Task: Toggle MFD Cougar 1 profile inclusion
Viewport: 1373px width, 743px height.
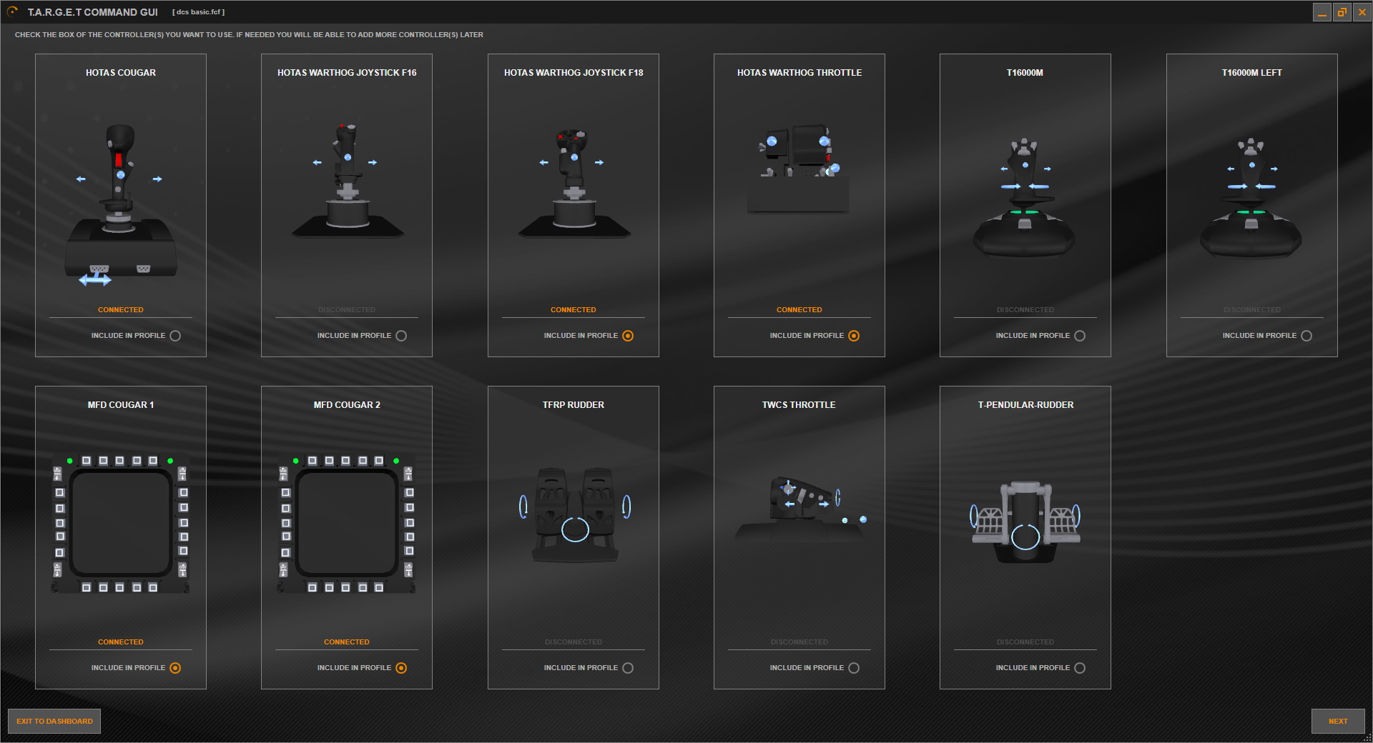Action: pos(175,668)
